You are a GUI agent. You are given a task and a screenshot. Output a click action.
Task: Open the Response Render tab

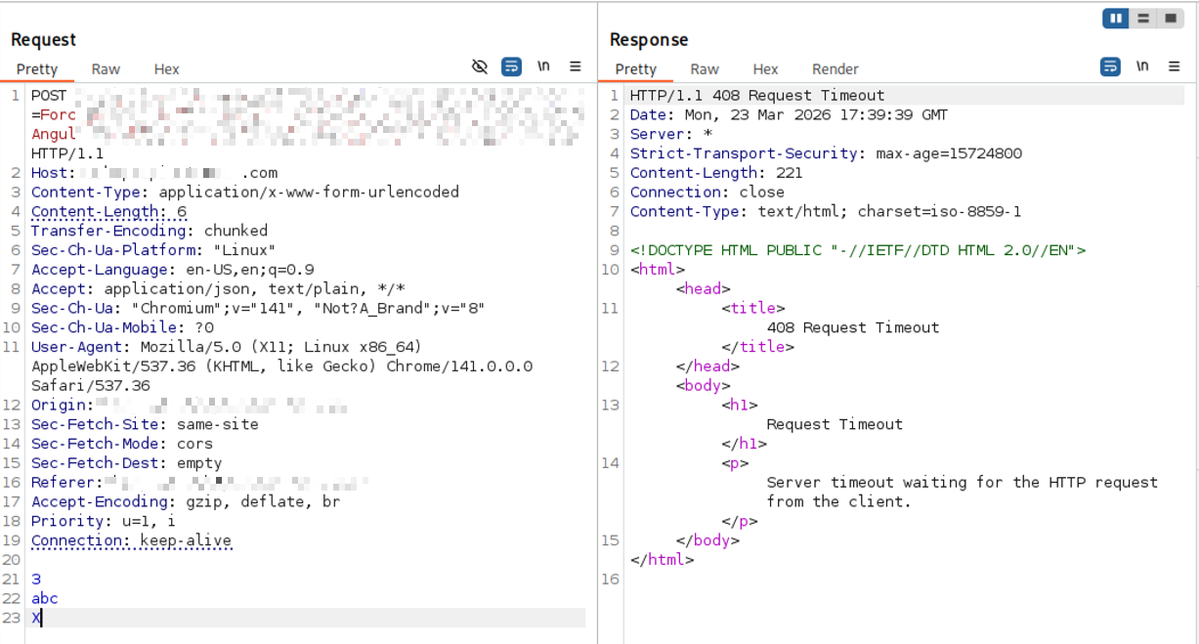tap(835, 69)
